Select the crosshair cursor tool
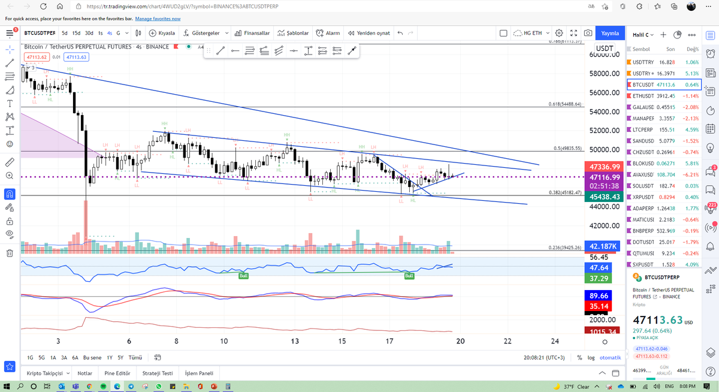The height and width of the screenshot is (392, 719). click(x=10, y=50)
